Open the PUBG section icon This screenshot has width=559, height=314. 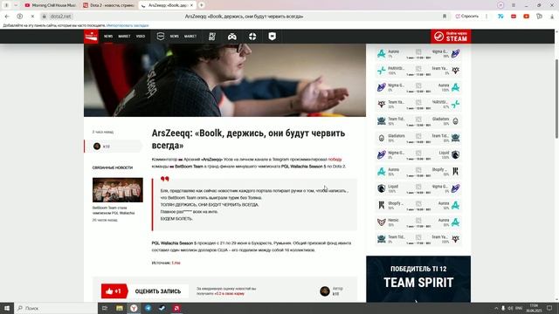[212, 37]
